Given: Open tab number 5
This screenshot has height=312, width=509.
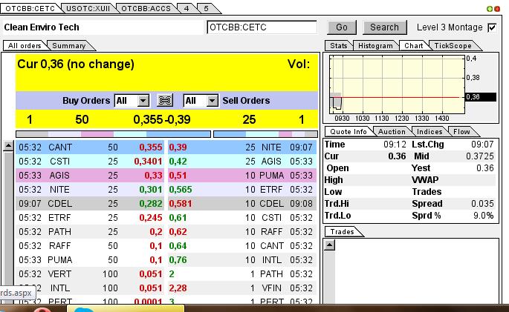Looking at the screenshot, I should click(x=206, y=8).
